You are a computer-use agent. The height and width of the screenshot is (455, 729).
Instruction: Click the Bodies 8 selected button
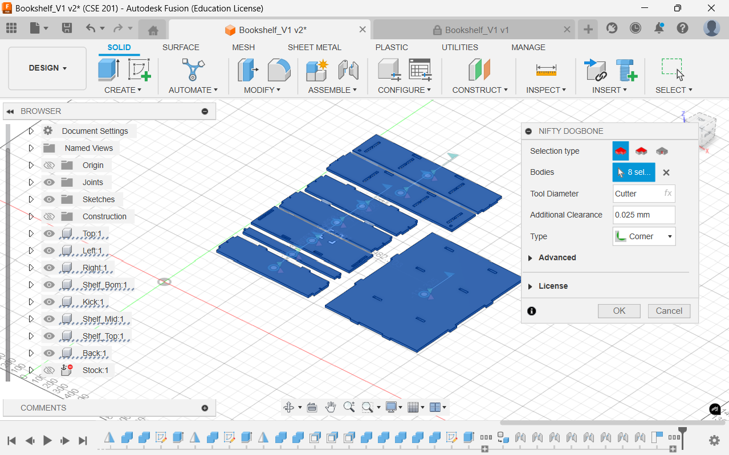click(634, 172)
